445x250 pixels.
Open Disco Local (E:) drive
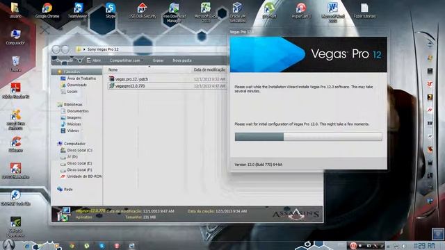(x=79, y=163)
